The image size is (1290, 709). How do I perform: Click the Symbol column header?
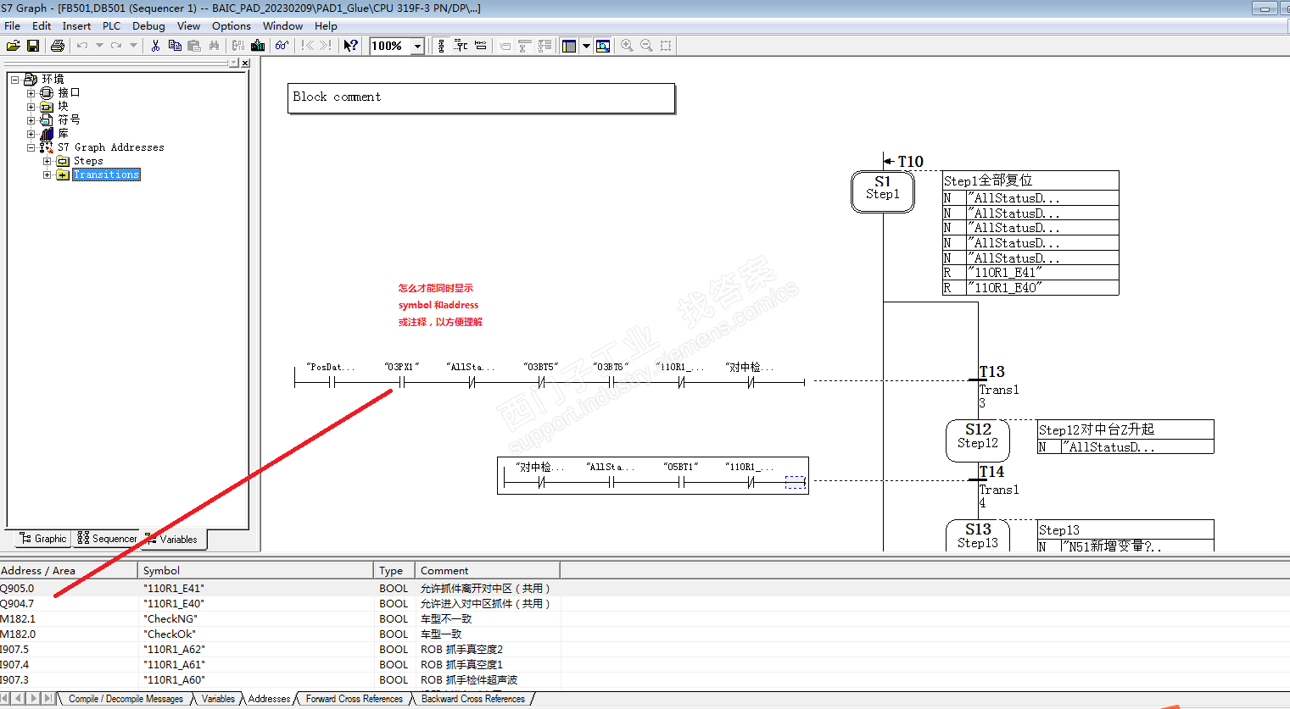tap(161, 571)
